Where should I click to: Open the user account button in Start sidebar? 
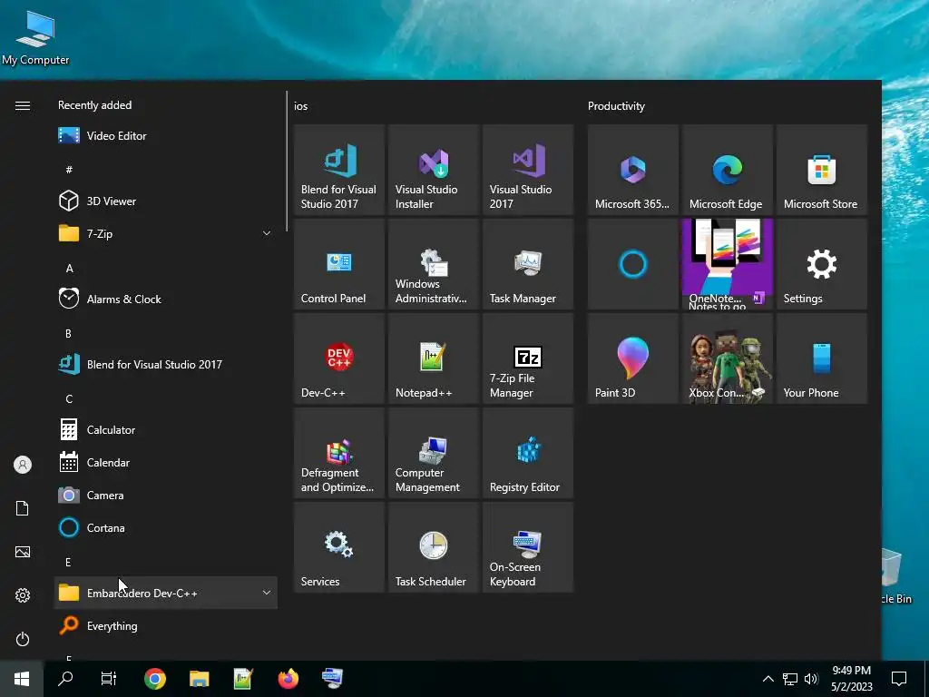coord(23,465)
